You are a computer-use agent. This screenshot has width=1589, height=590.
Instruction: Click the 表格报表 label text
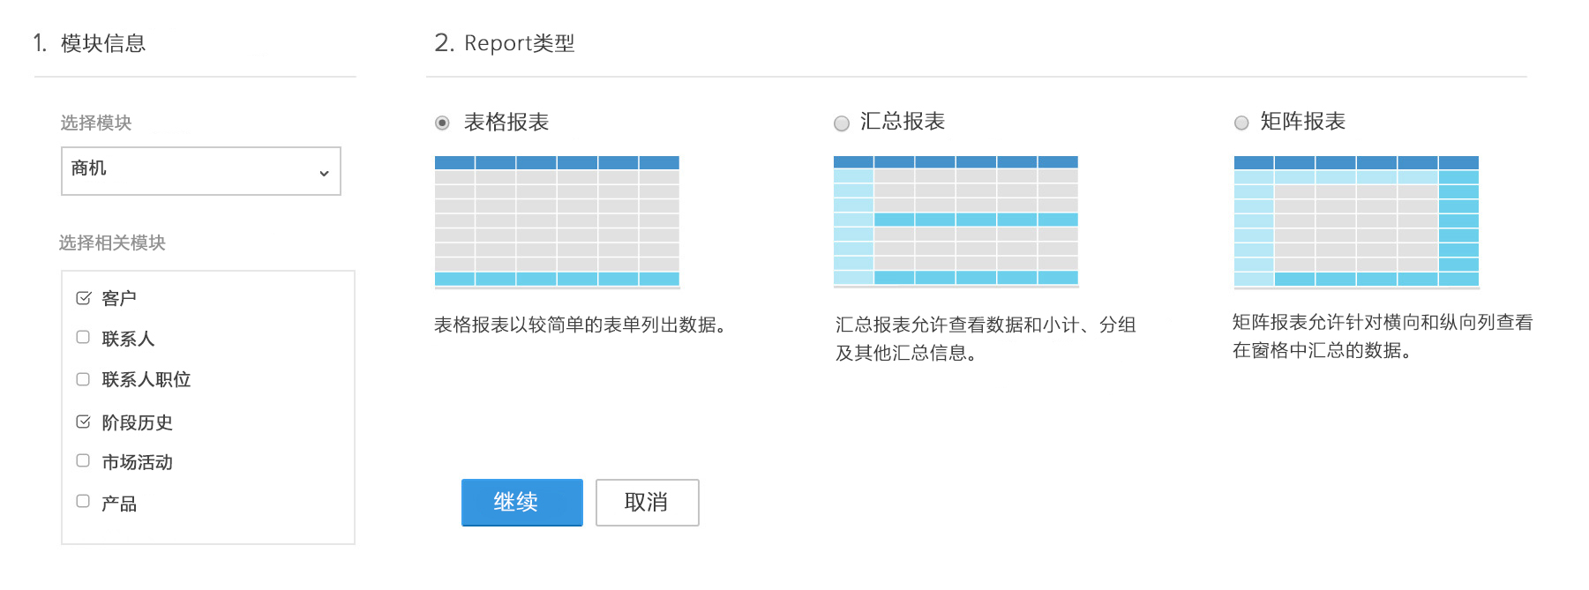pos(506,123)
